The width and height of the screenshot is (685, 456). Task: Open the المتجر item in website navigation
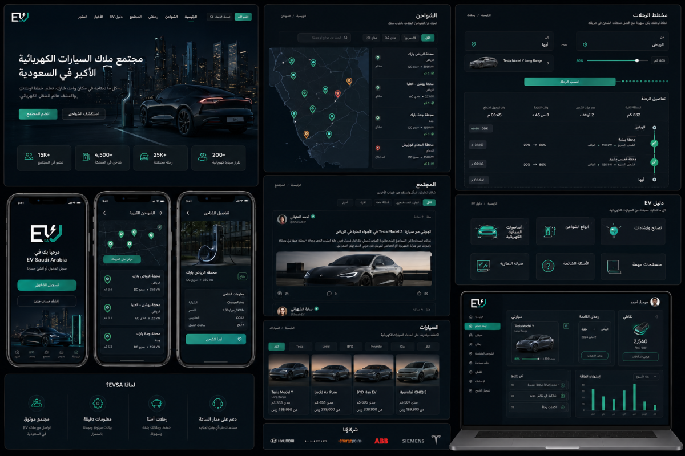coord(83,17)
